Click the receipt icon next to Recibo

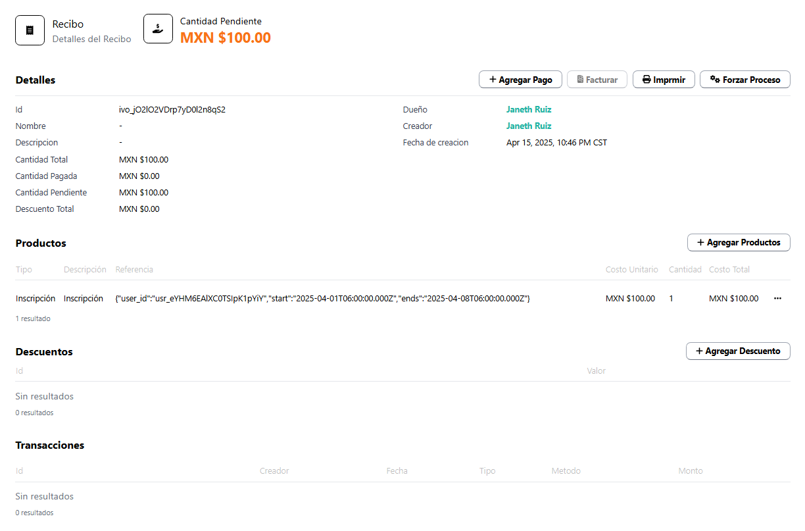click(x=30, y=30)
